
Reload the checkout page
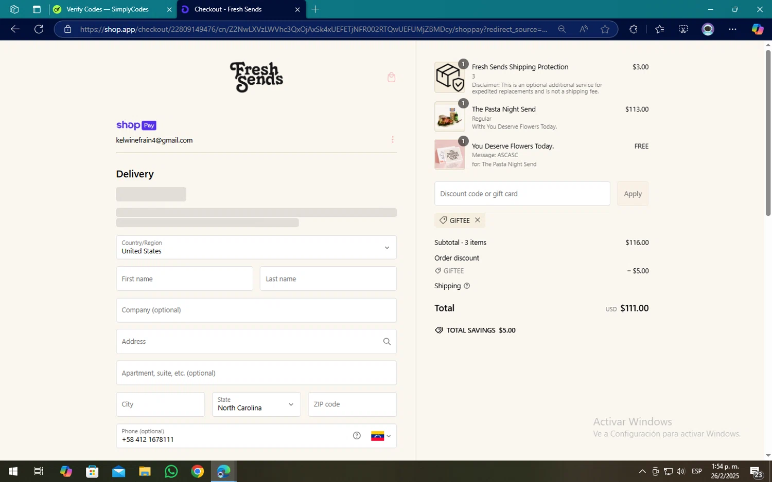[x=39, y=29]
